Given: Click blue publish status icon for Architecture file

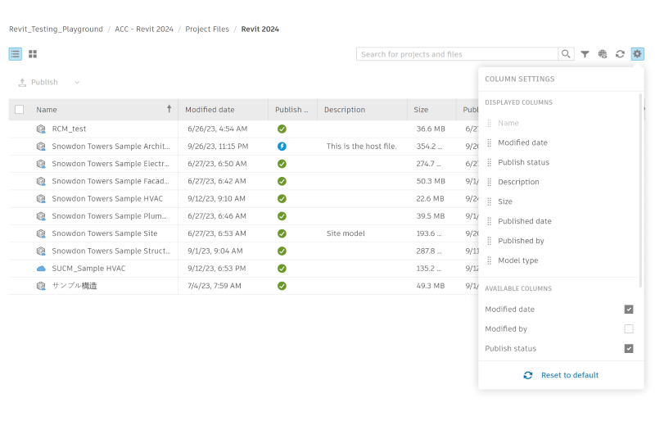Looking at the screenshot, I should (x=282, y=147).
